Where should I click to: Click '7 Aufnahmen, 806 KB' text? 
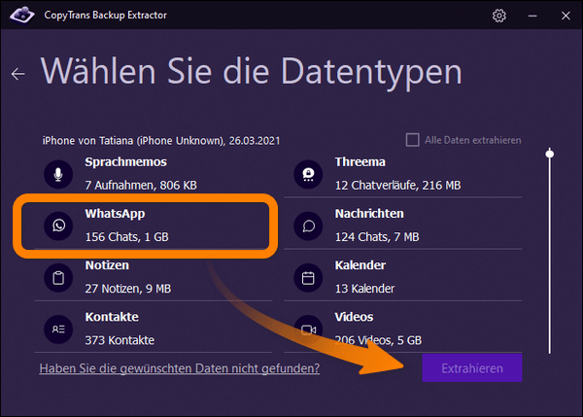point(141,186)
